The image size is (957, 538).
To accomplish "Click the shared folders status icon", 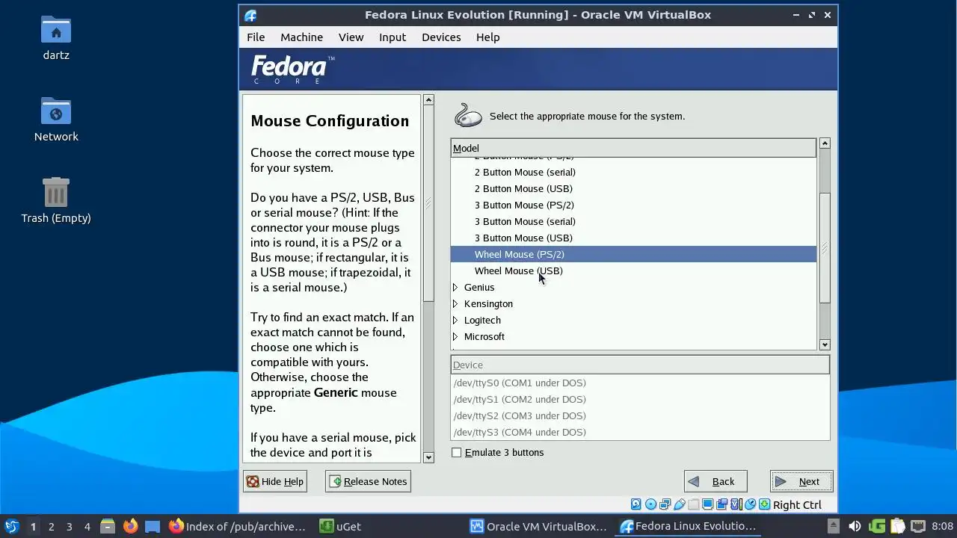I will [x=694, y=504].
